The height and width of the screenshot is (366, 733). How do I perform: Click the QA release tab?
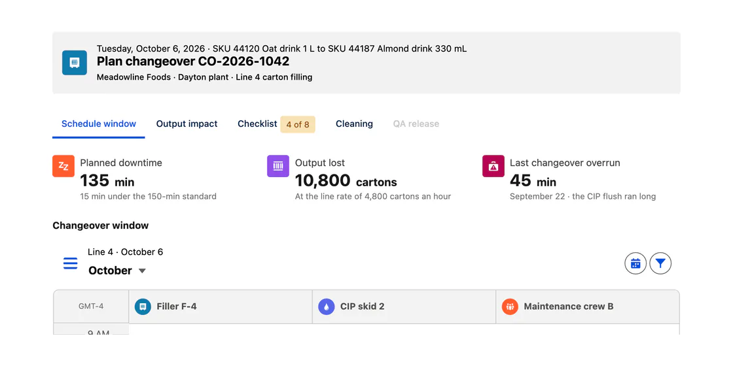(416, 124)
